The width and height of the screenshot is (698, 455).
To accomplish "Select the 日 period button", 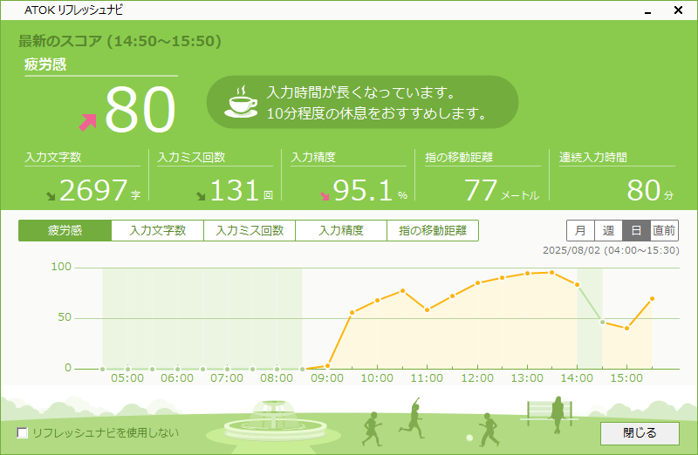I will [637, 230].
